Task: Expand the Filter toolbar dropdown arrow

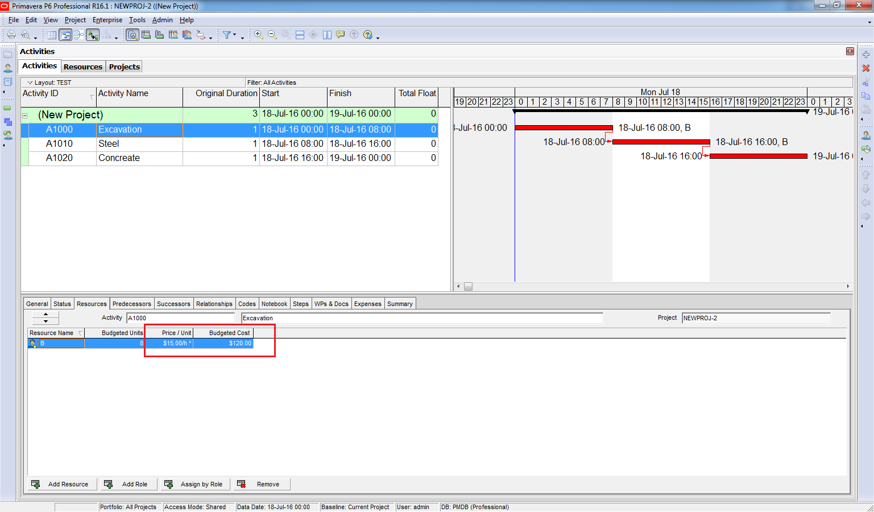Action: click(x=235, y=35)
